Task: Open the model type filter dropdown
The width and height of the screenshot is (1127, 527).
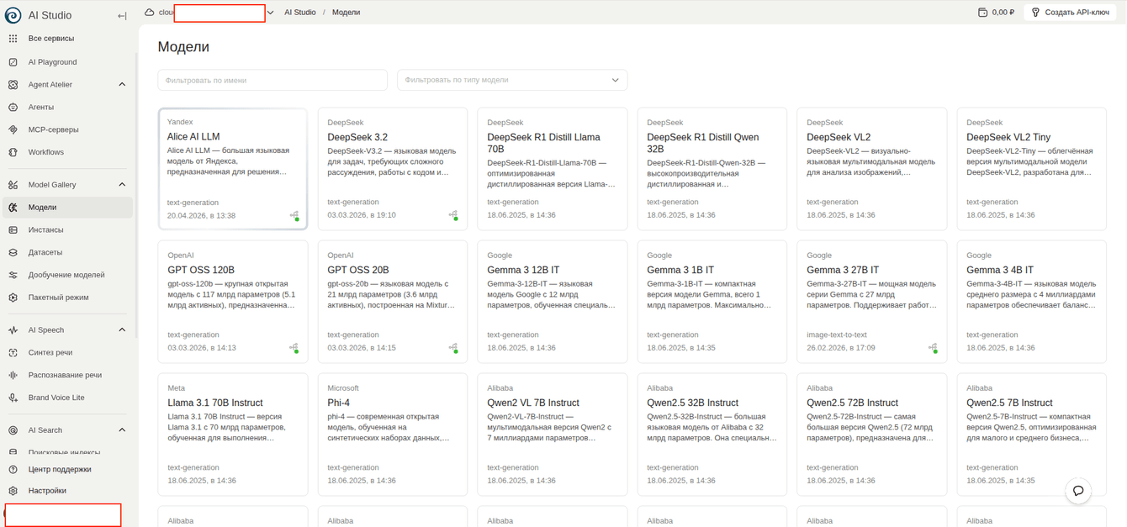Action: click(x=512, y=80)
